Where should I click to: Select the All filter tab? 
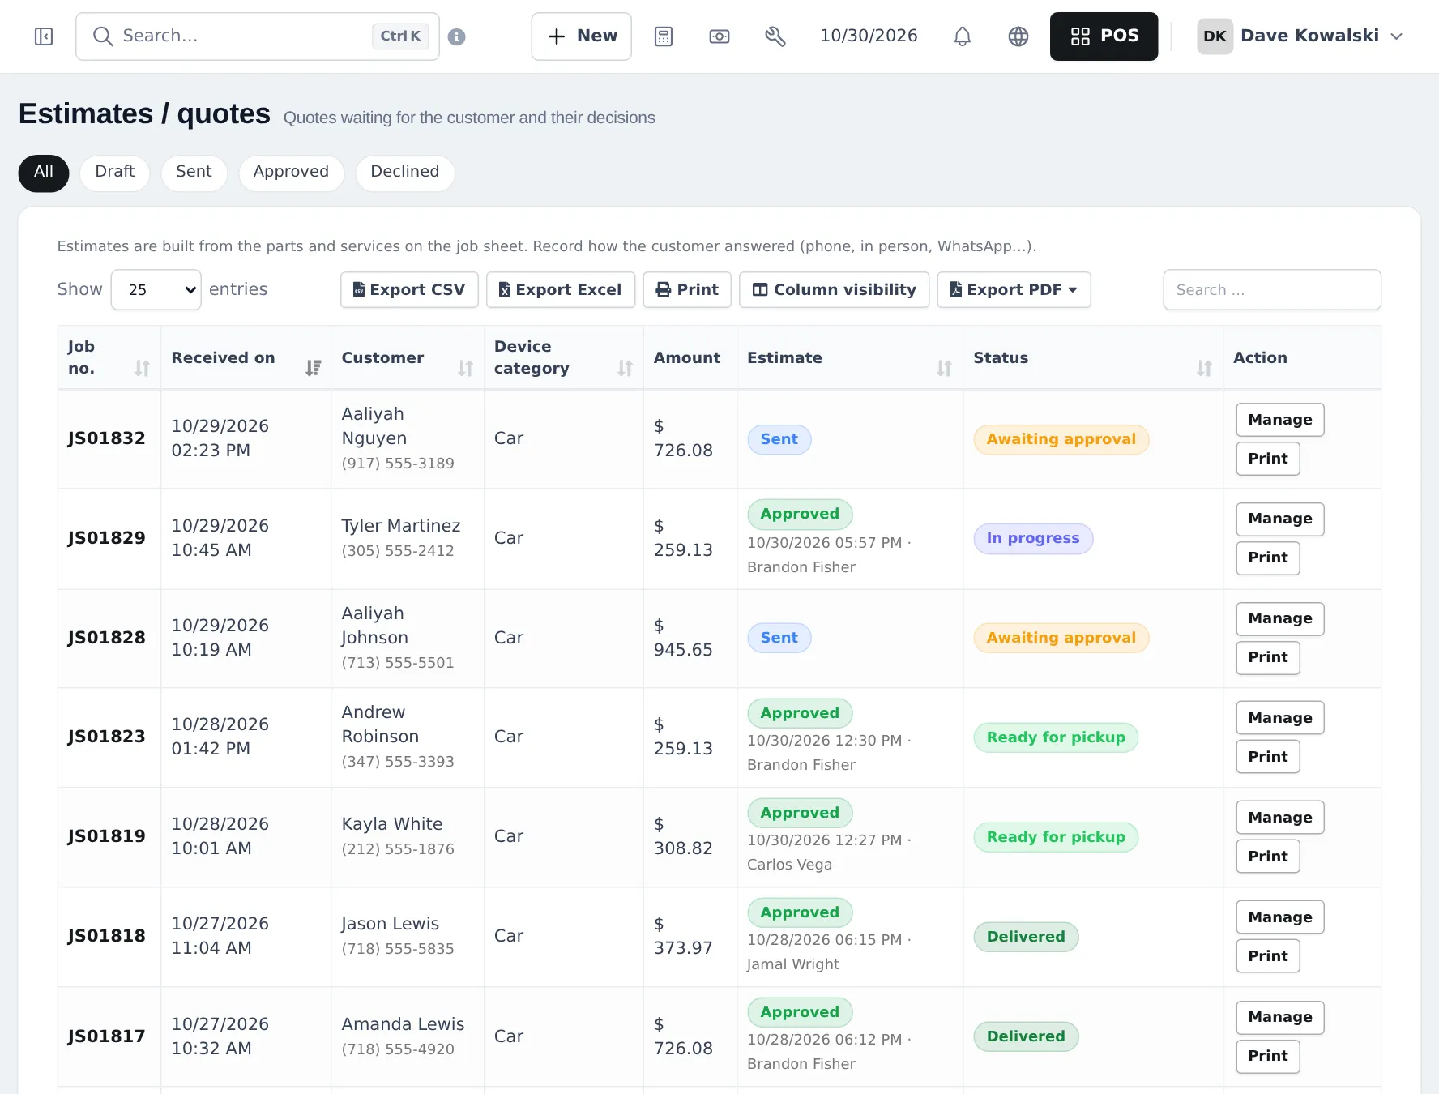(44, 173)
